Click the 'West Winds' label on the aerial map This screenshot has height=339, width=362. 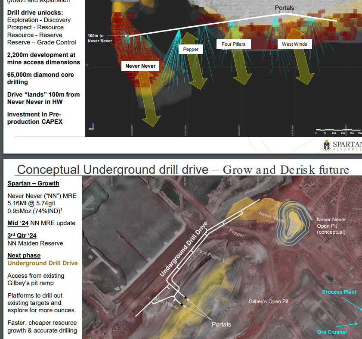point(167,303)
